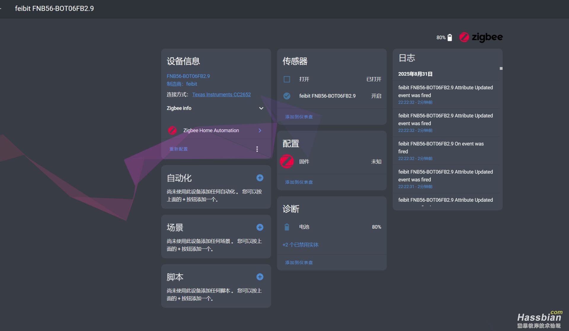Open the 固件 firmware entity row

click(332, 161)
